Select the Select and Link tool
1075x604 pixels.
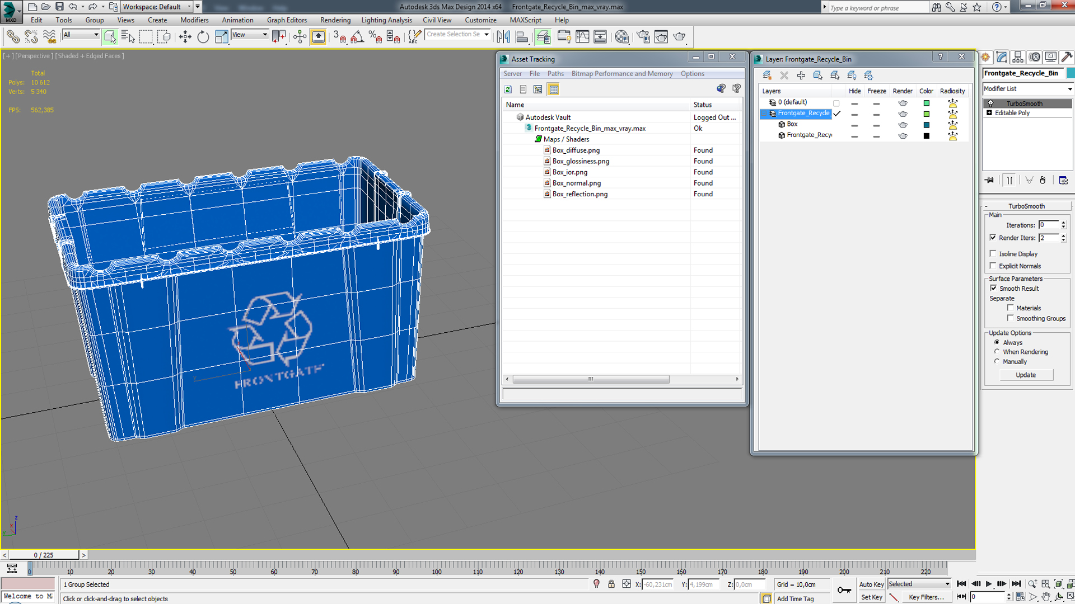pos(13,37)
